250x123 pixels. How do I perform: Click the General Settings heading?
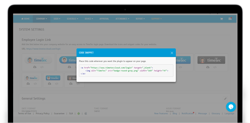tap(33, 98)
